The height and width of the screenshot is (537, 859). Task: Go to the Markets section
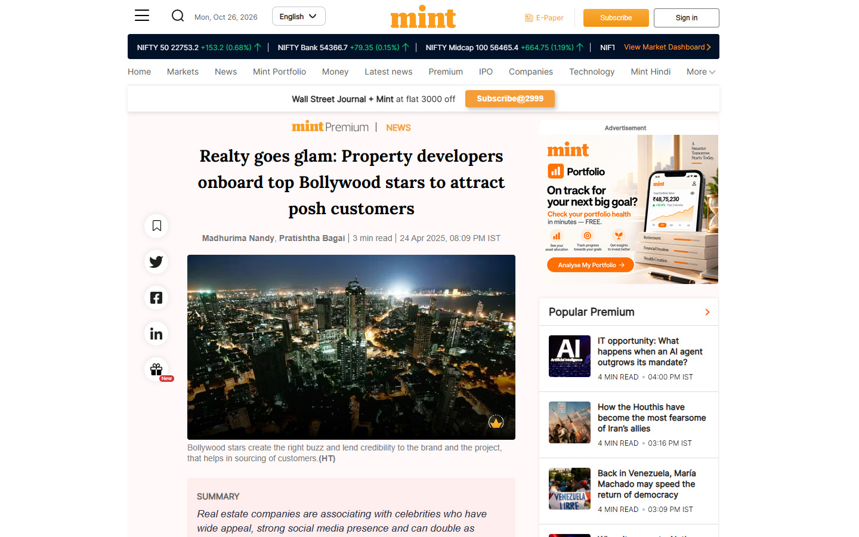(183, 72)
